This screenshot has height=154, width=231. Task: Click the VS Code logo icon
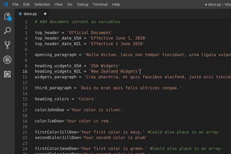click(x=6, y=4)
